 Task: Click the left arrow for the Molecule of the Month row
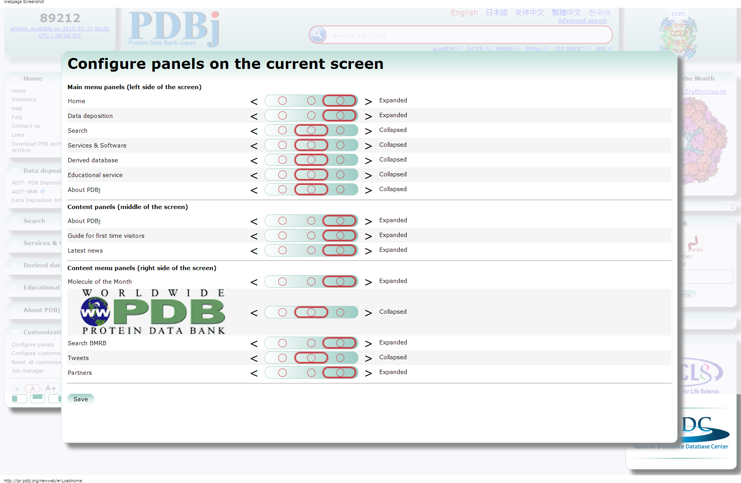(x=254, y=282)
